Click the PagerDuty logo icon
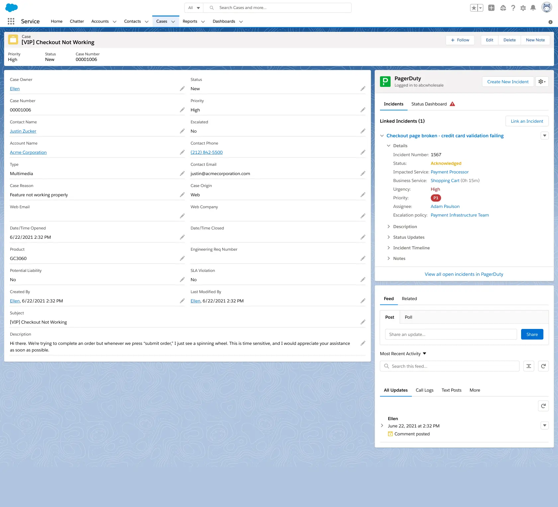The image size is (558, 507). point(385,82)
